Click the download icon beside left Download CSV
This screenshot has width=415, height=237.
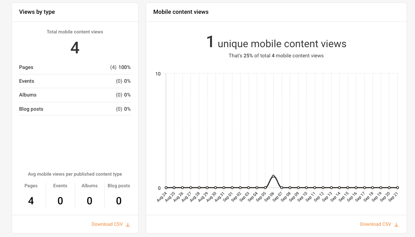128,224
